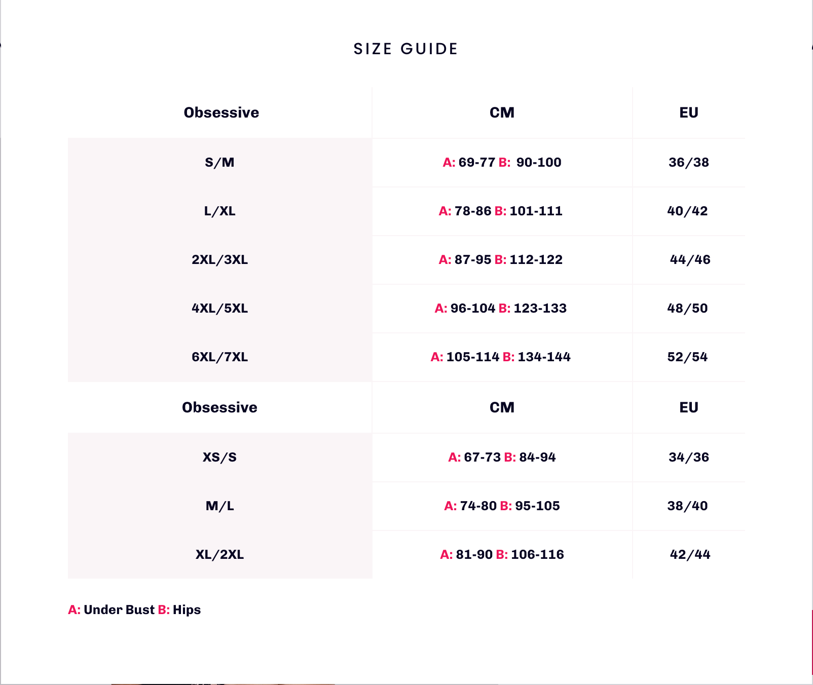Select EU size 48/50
This screenshot has height=685, width=813.
click(x=687, y=309)
